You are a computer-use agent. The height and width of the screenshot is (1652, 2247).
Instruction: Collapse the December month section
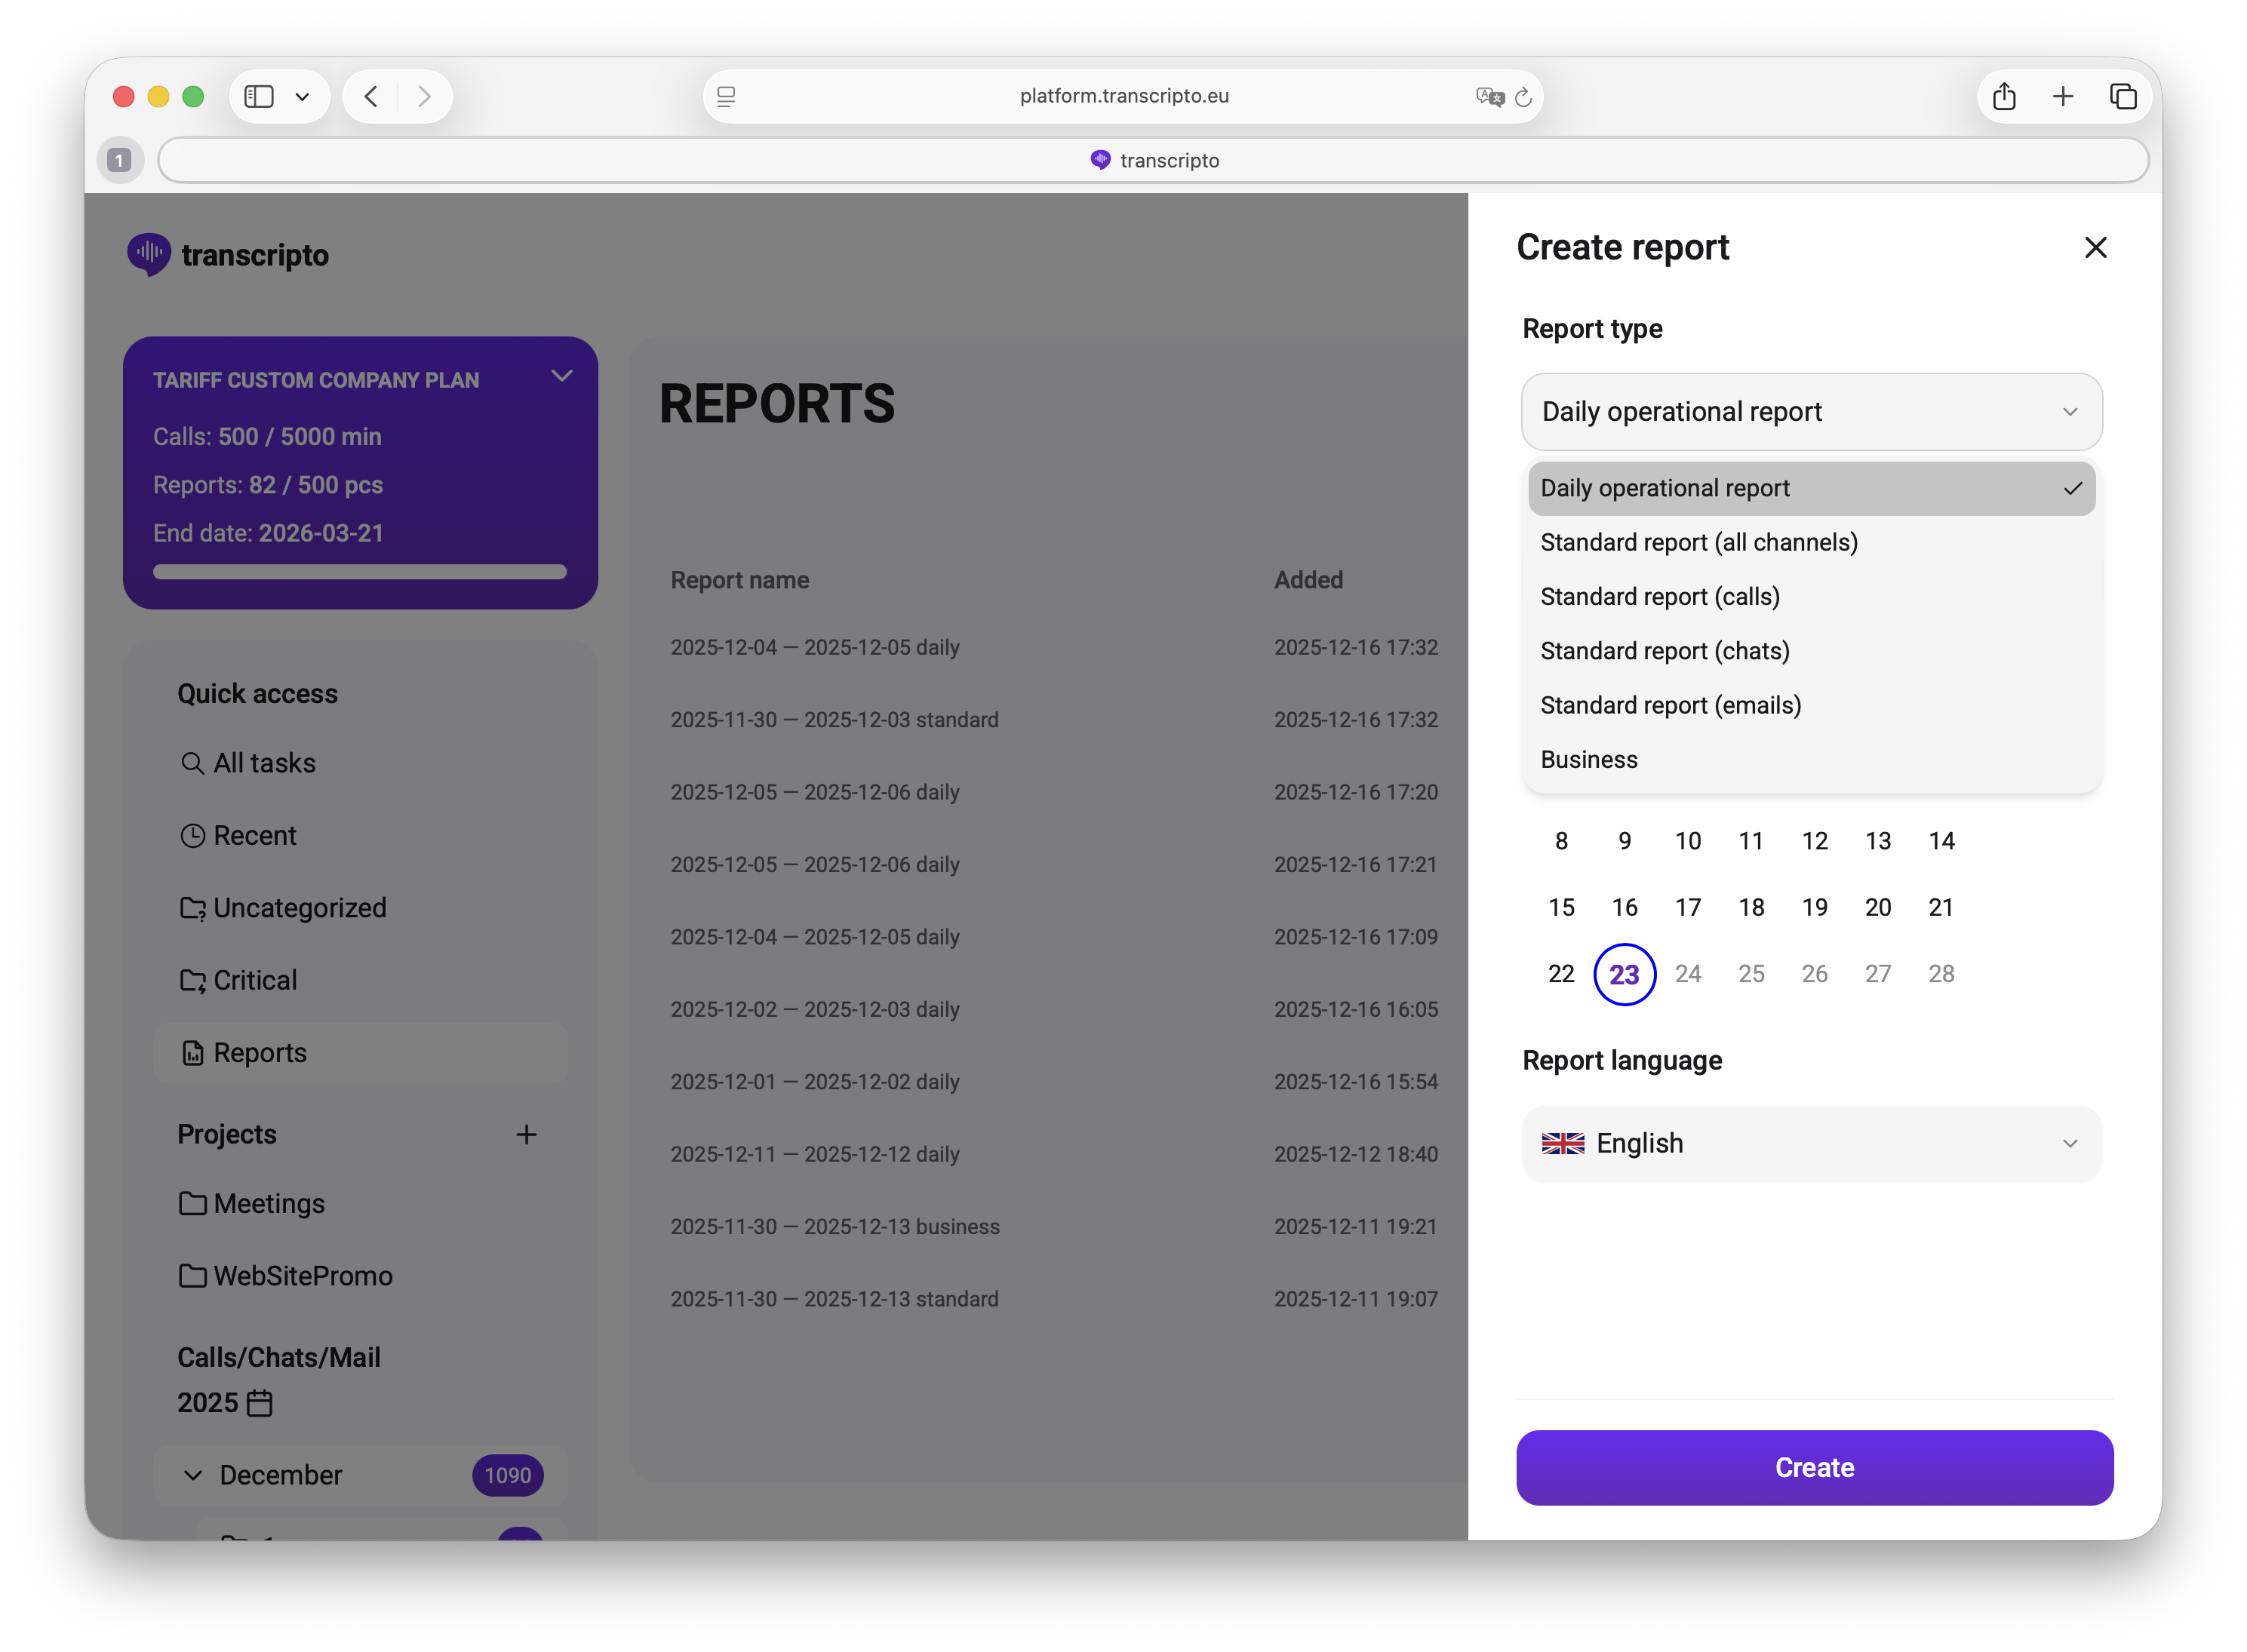click(193, 1475)
